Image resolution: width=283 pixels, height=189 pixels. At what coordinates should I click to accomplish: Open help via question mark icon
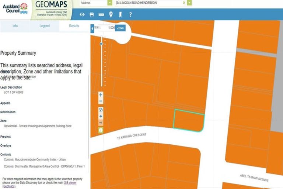click(130, 15)
